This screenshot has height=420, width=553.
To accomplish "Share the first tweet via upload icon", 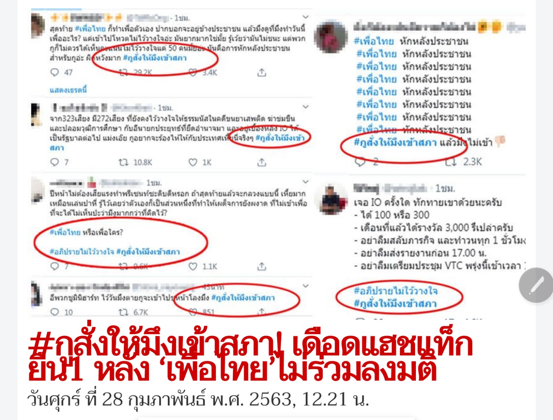I will click(261, 72).
